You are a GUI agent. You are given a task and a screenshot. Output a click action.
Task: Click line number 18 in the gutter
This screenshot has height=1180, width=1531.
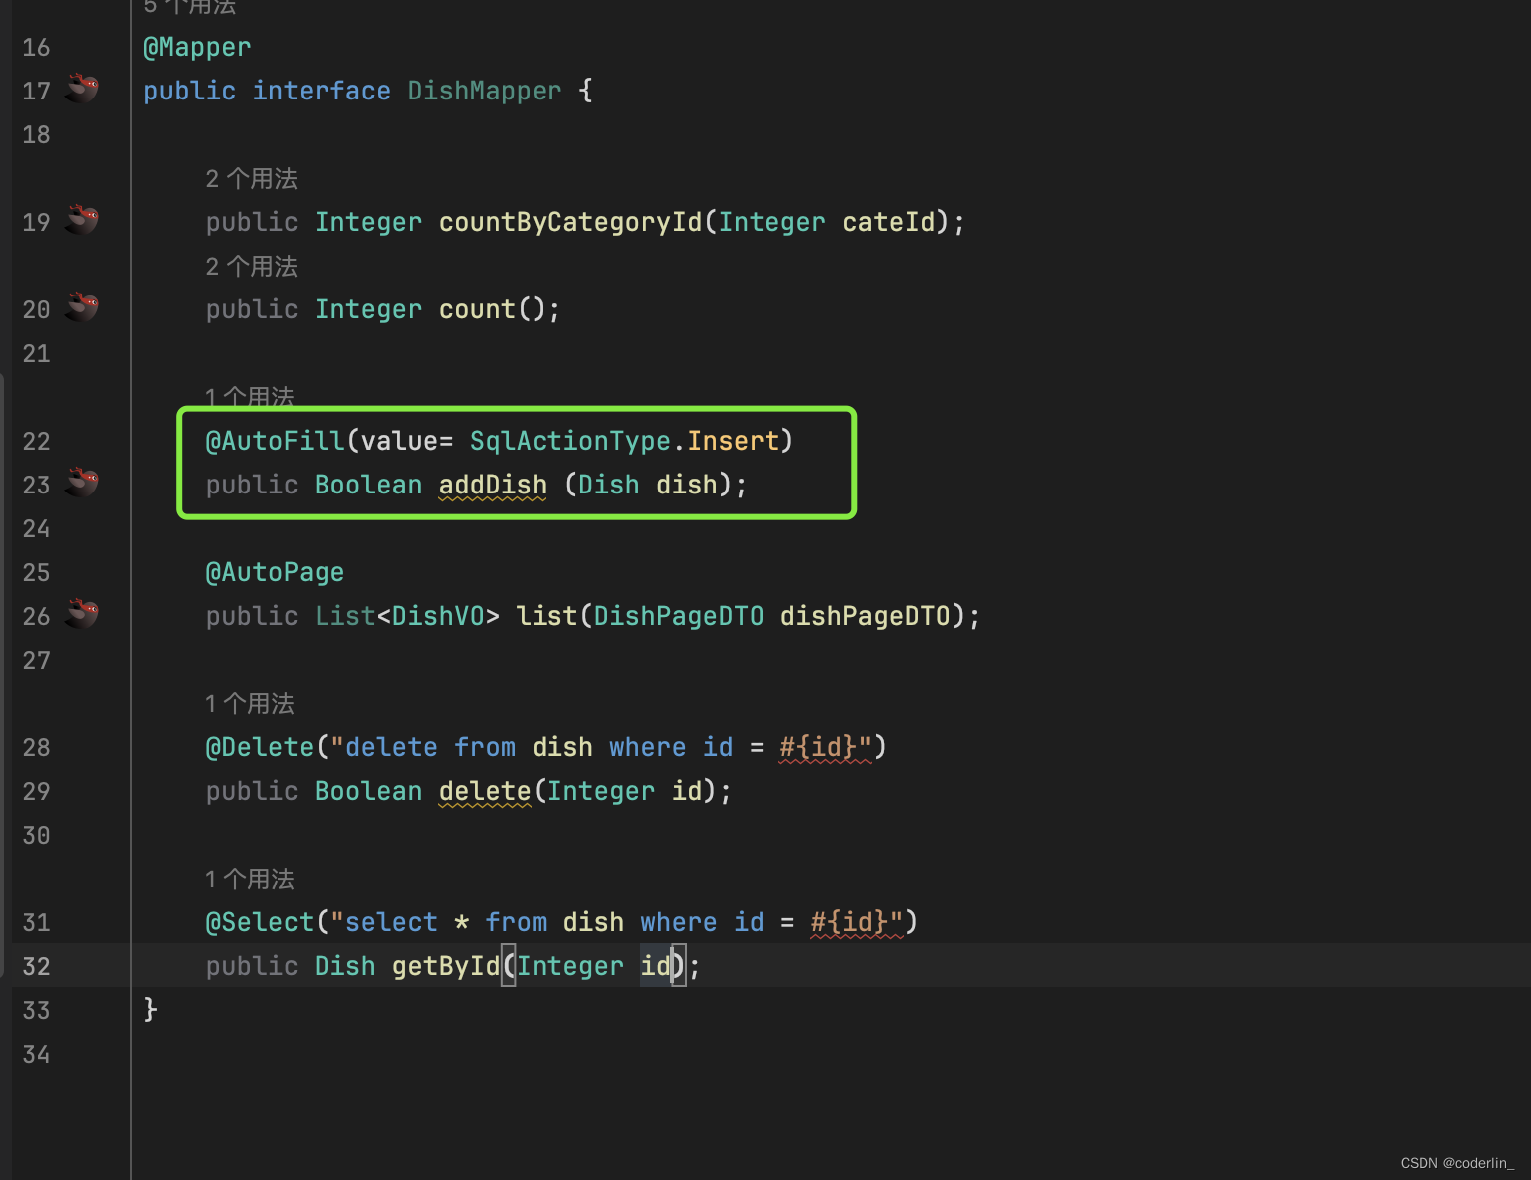tap(36, 134)
